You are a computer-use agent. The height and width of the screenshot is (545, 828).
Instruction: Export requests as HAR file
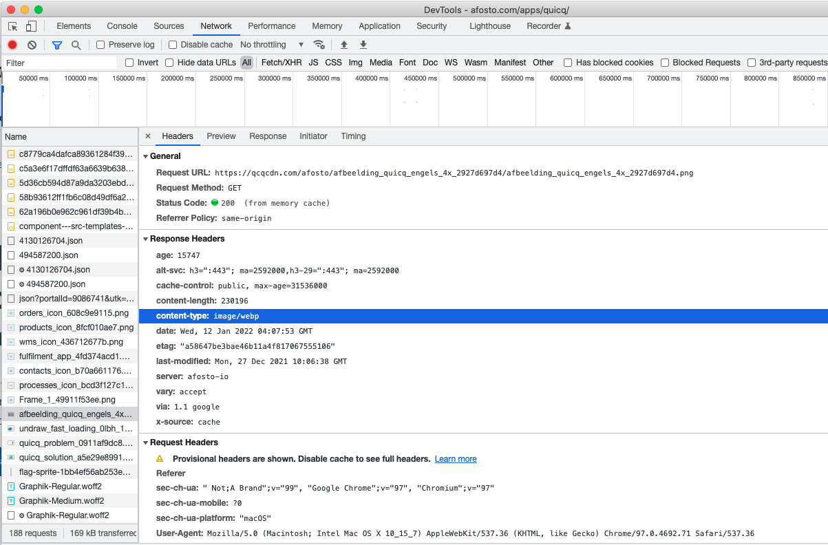(363, 44)
